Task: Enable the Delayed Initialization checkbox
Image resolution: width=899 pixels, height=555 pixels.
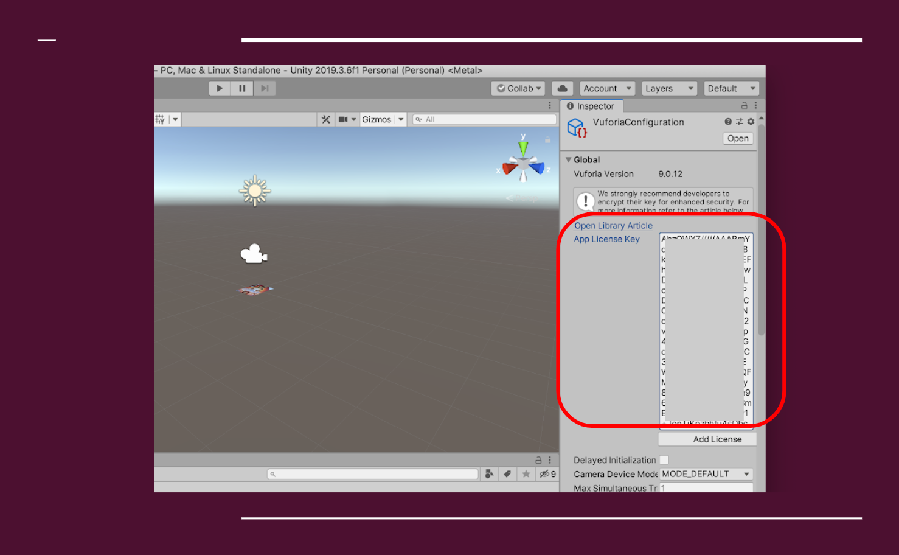Action: coord(664,459)
